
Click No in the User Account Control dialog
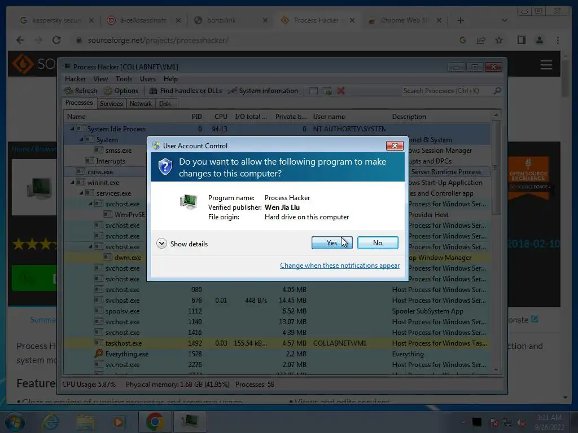[x=378, y=242]
